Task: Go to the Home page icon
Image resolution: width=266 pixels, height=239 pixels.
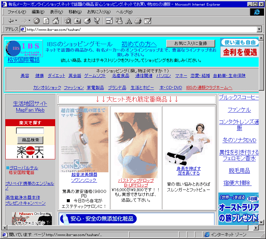Action: [x=56, y=21]
